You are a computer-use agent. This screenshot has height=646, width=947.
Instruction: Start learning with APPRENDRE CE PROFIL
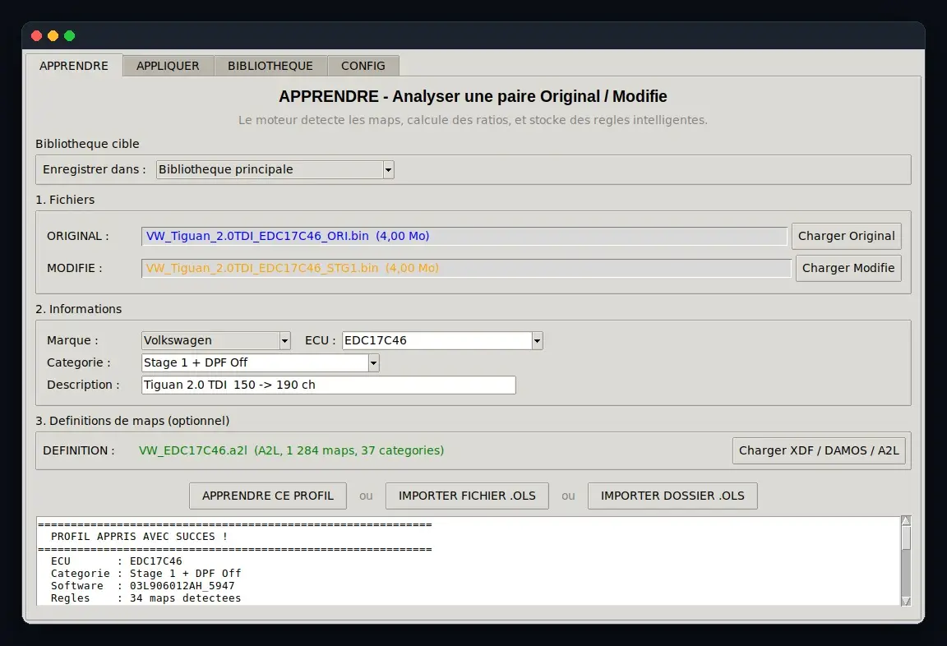(267, 496)
